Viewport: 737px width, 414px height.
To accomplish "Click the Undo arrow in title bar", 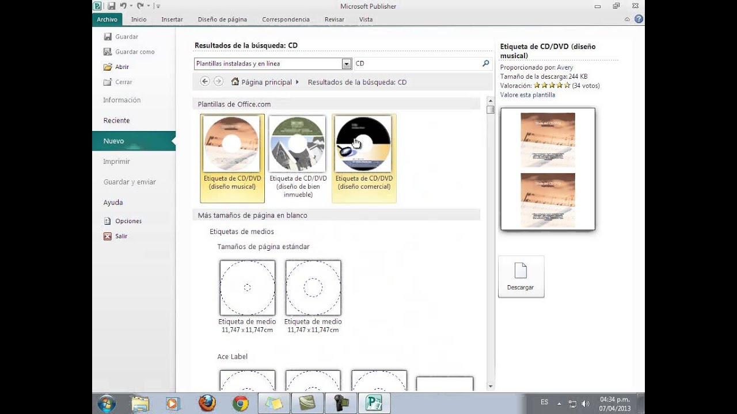I will 123,6.
